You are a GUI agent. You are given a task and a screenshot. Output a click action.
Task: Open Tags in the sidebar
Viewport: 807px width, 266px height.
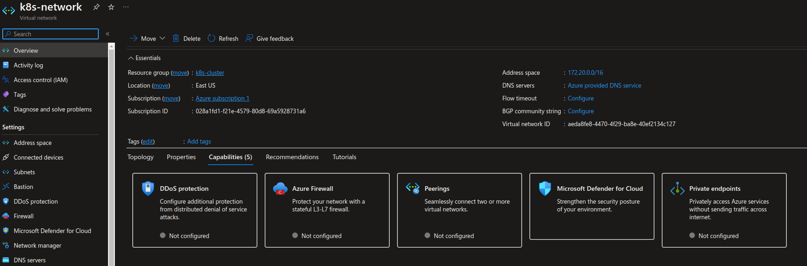point(20,94)
